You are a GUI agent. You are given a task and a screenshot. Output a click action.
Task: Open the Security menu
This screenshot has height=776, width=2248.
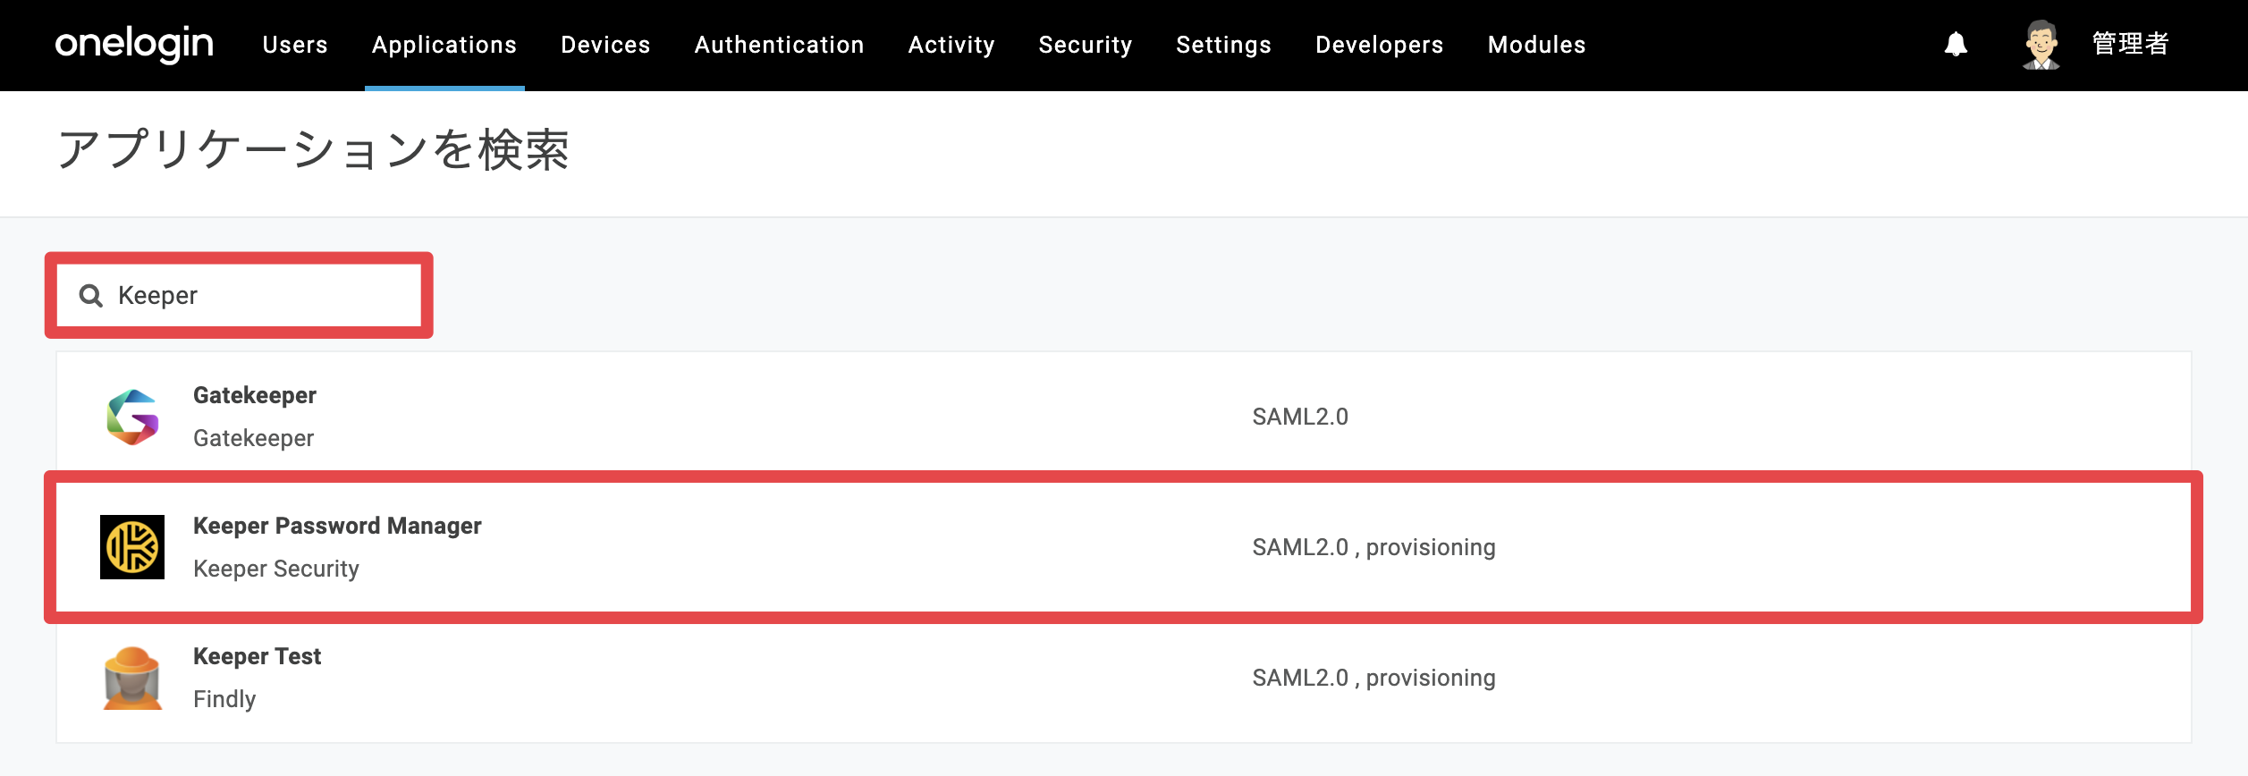1086,45
